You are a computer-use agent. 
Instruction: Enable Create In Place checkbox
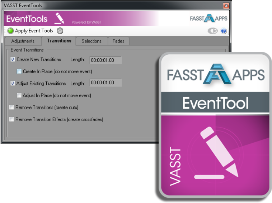point(19,71)
